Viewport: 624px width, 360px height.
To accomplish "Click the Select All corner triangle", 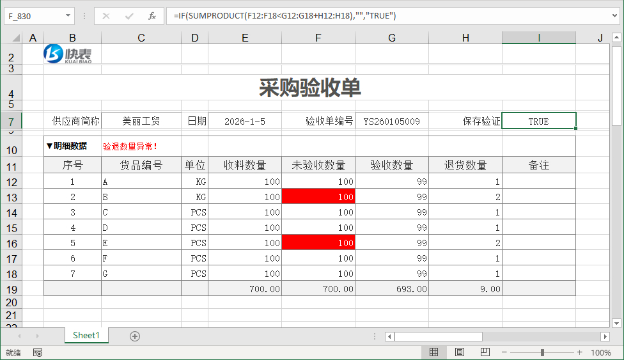I will [12, 38].
